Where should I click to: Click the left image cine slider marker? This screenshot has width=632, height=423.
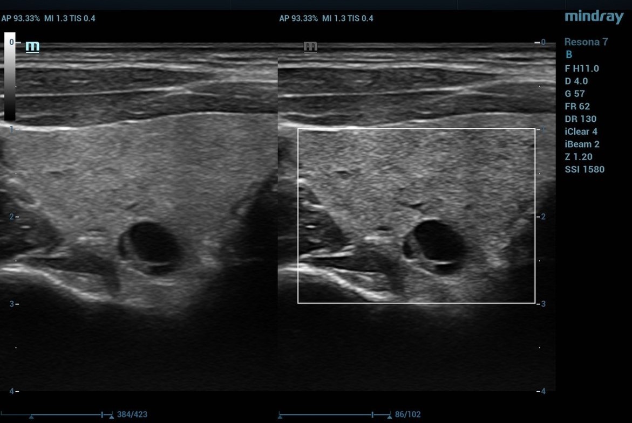point(101,414)
